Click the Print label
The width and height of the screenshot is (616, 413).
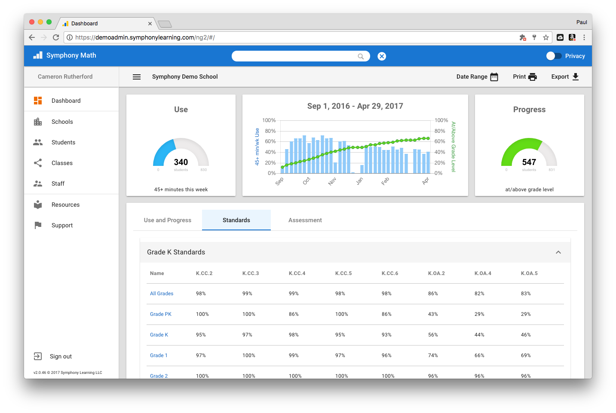519,76
